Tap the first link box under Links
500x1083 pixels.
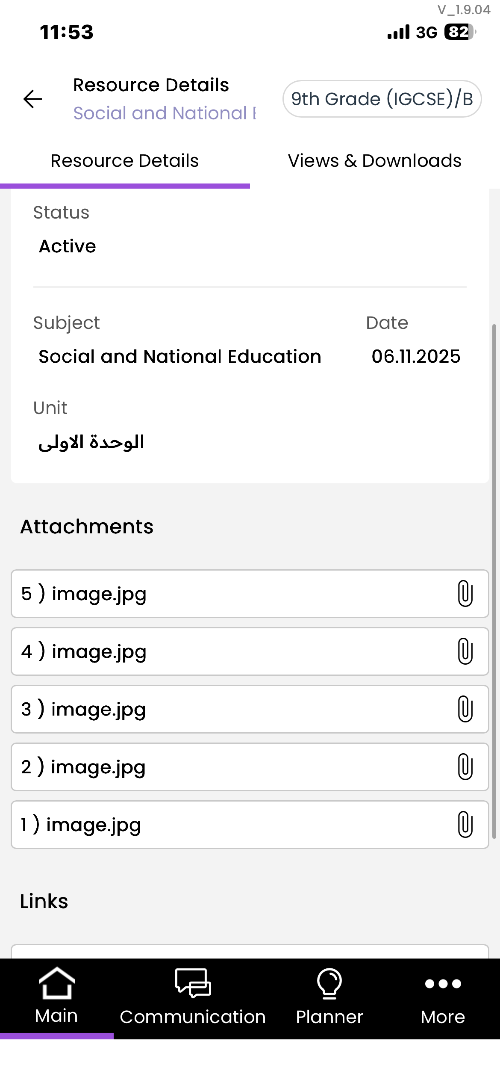tap(250, 951)
